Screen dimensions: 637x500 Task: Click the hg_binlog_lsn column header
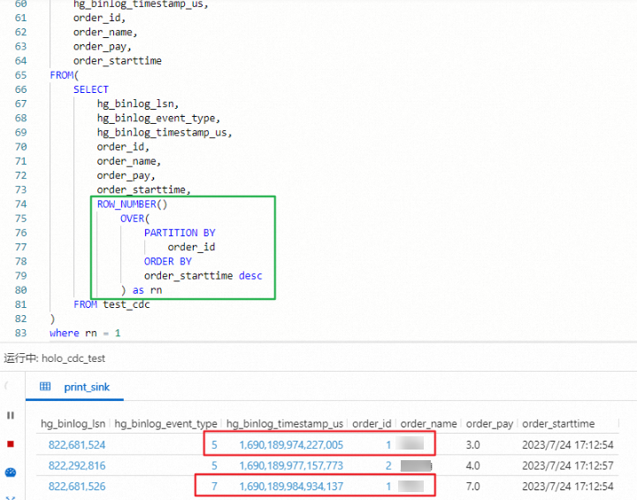point(73,424)
